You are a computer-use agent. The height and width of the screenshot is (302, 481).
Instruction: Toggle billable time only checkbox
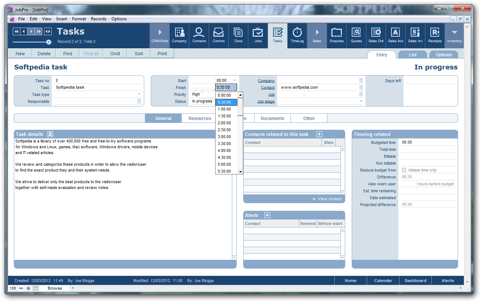pyautogui.click(x=404, y=170)
